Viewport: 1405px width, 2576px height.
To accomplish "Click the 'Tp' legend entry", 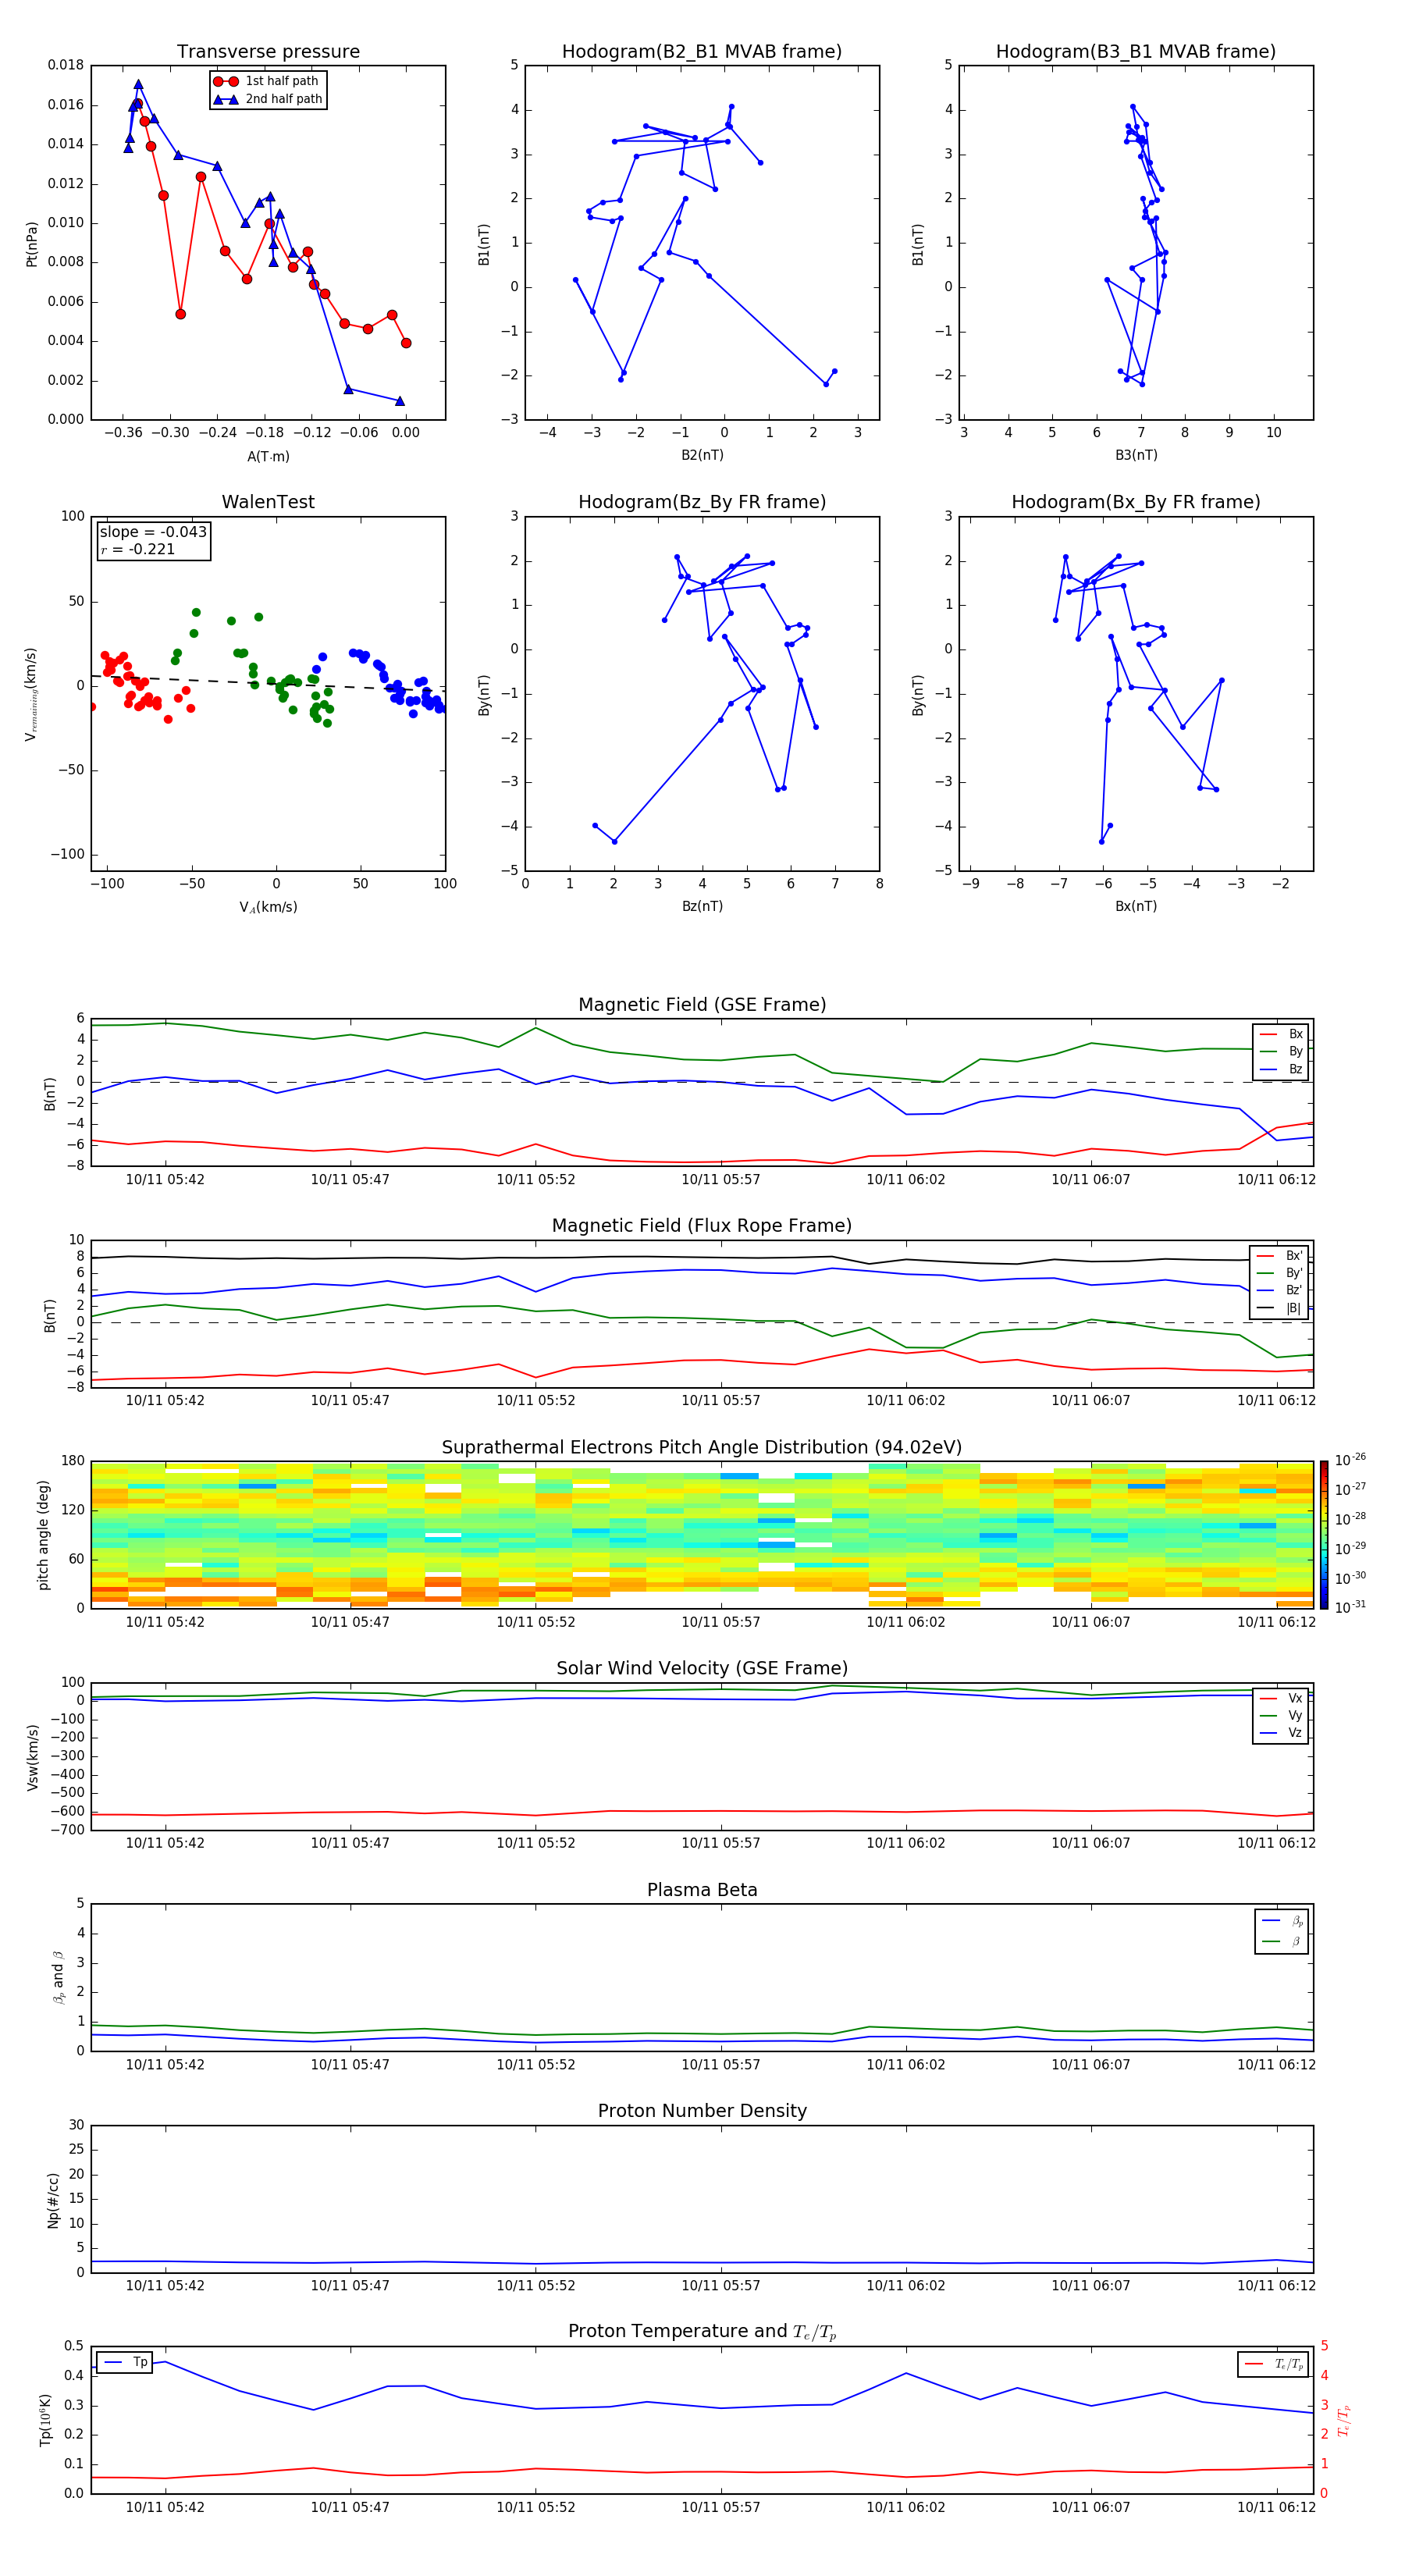I will [x=126, y=2363].
